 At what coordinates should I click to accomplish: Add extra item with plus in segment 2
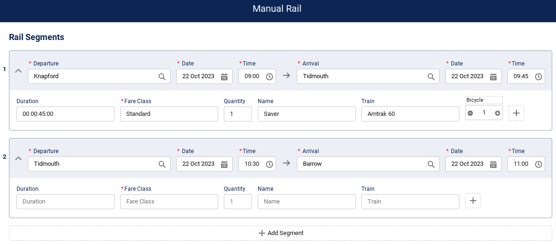click(x=473, y=201)
